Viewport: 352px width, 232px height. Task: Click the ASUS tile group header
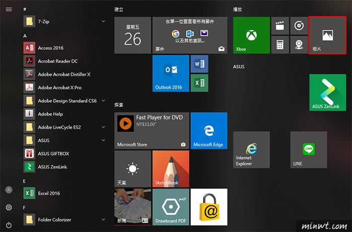coord(239,67)
